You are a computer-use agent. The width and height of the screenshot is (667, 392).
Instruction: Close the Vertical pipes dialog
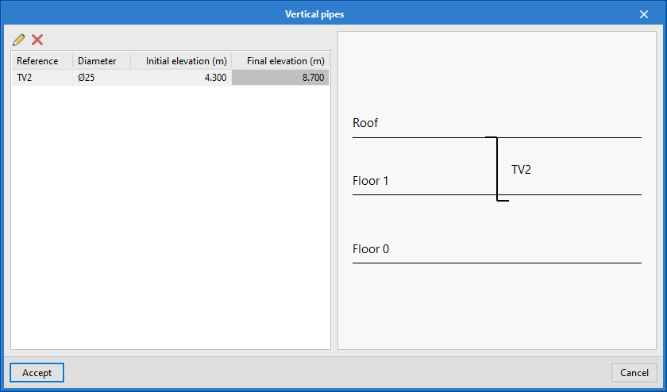click(x=644, y=14)
